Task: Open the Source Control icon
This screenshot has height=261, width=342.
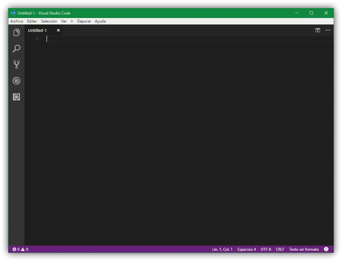Action: (x=16, y=64)
